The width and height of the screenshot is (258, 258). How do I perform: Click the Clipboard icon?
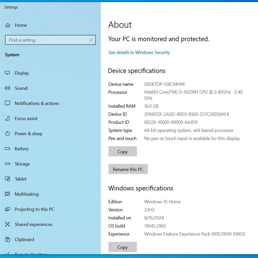pos(7,239)
